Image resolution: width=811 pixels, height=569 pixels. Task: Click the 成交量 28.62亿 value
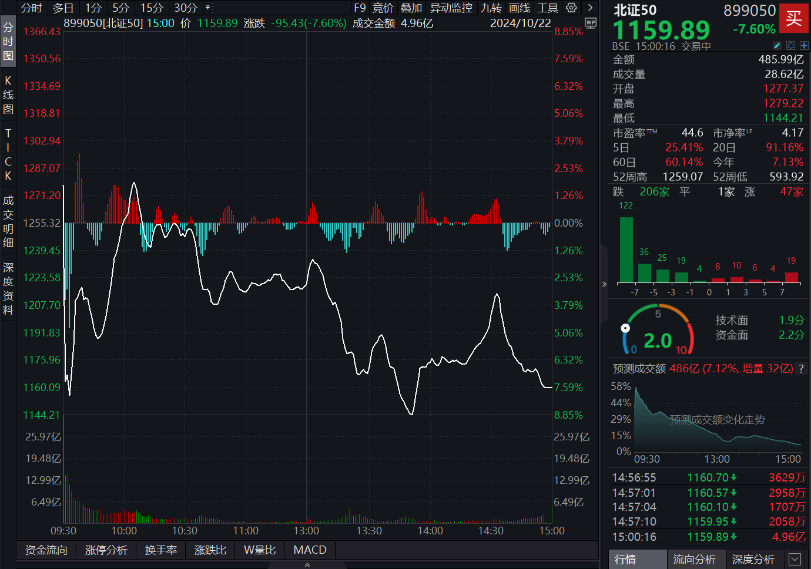pyautogui.click(x=785, y=74)
